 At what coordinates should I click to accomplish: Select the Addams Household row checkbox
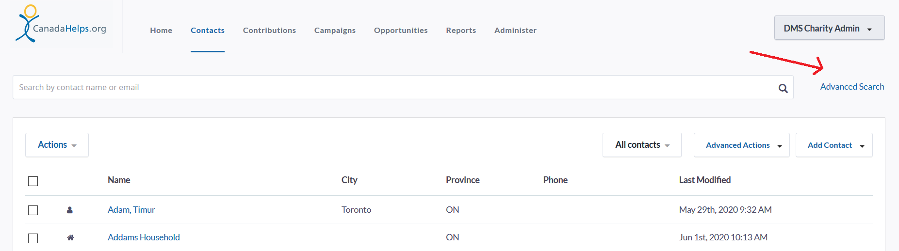click(33, 238)
